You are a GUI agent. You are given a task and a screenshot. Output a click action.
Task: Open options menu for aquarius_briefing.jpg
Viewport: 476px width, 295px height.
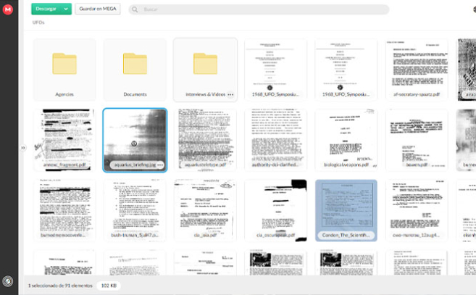(x=160, y=165)
